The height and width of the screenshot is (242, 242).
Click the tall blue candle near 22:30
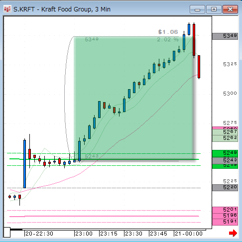point(24,164)
